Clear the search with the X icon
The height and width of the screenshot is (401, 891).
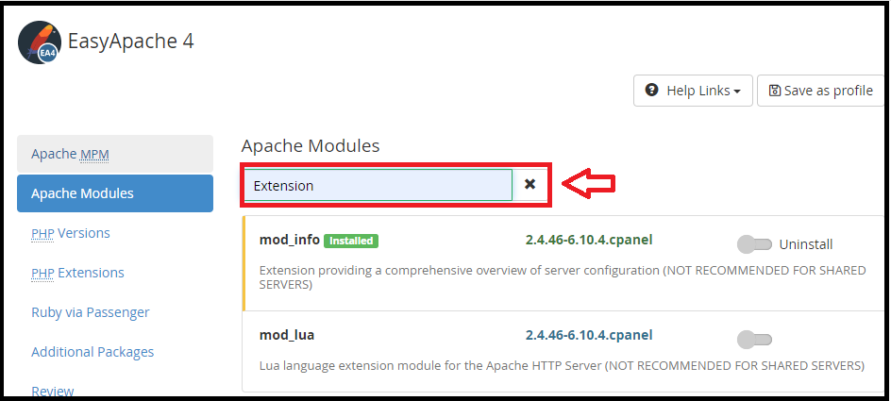(530, 184)
